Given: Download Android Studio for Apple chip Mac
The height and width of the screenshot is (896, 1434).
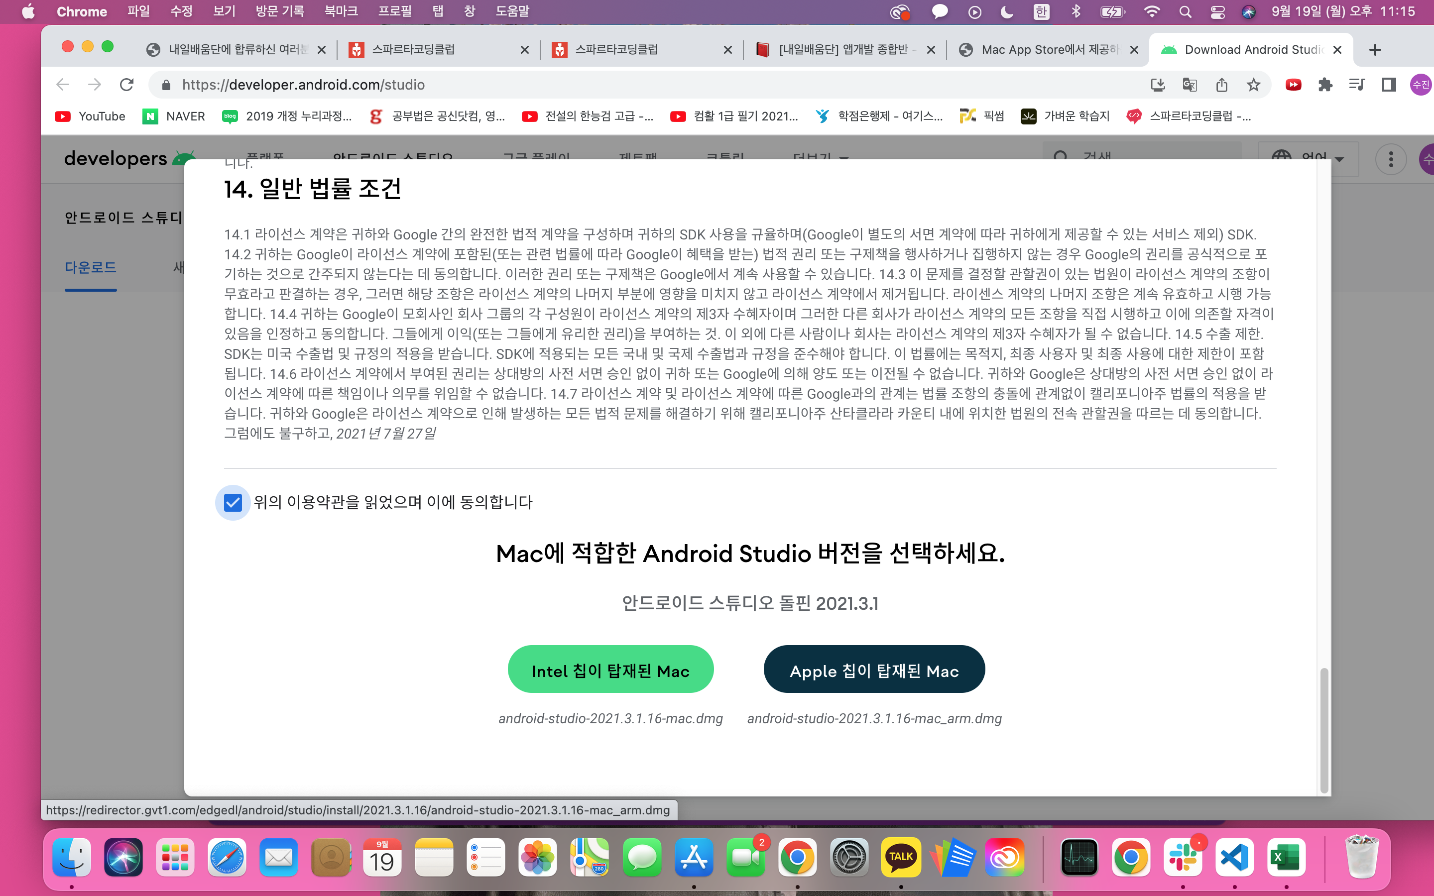Looking at the screenshot, I should (x=874, y=669).
